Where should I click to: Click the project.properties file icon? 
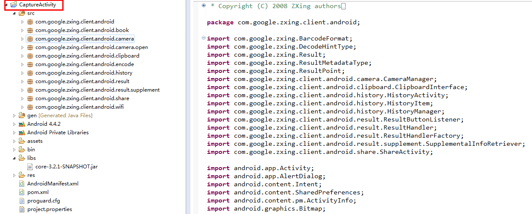tap(22, 209)
